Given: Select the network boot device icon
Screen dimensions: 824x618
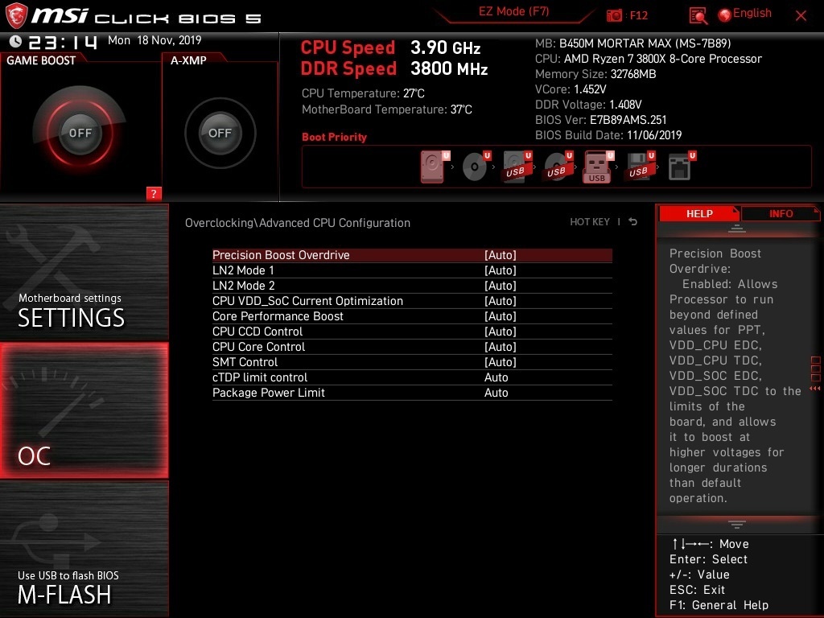Looking at the screenshot, I should point(681,167).
